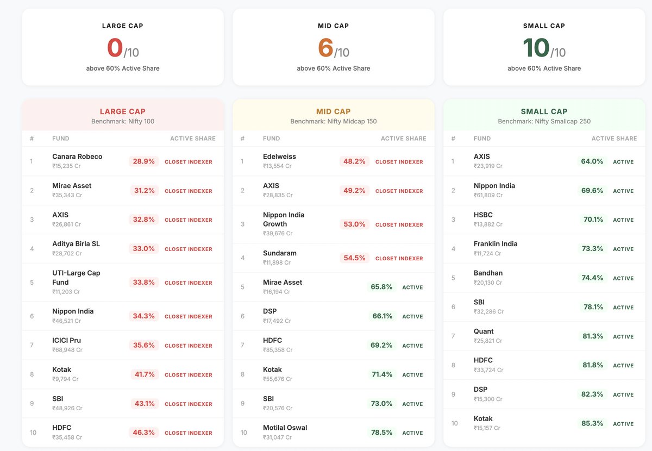Click the ACTIVE label beside 78.5%

pos(412,433)
